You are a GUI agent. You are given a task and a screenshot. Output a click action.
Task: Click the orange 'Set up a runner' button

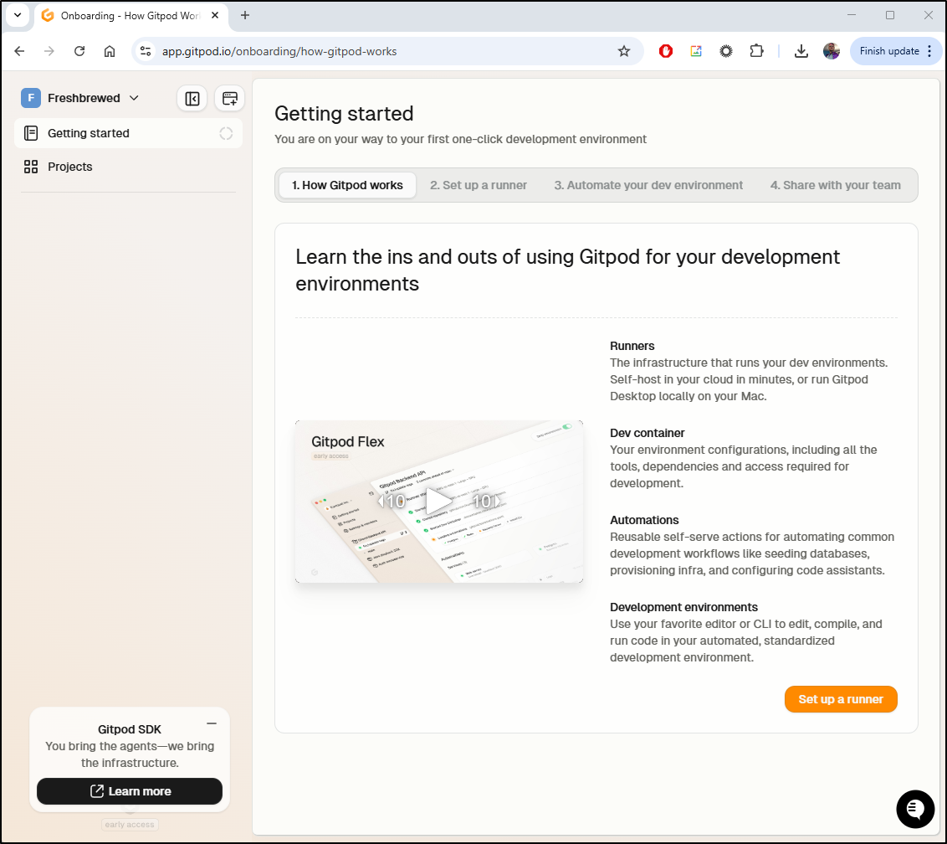[841, 699]
